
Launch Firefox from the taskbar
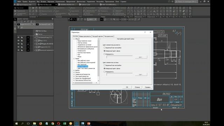click(41, 124)
